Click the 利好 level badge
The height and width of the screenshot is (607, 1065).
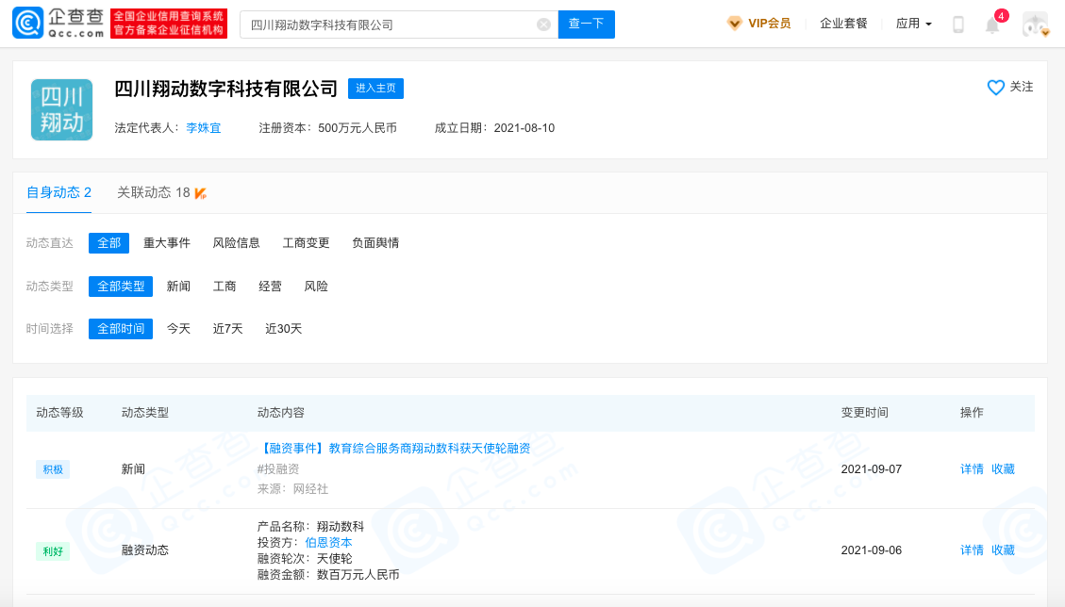pyautogui.click(x=53, y=551)
